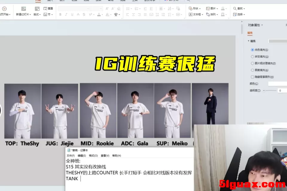Open the font size combo box

[96, 9]
